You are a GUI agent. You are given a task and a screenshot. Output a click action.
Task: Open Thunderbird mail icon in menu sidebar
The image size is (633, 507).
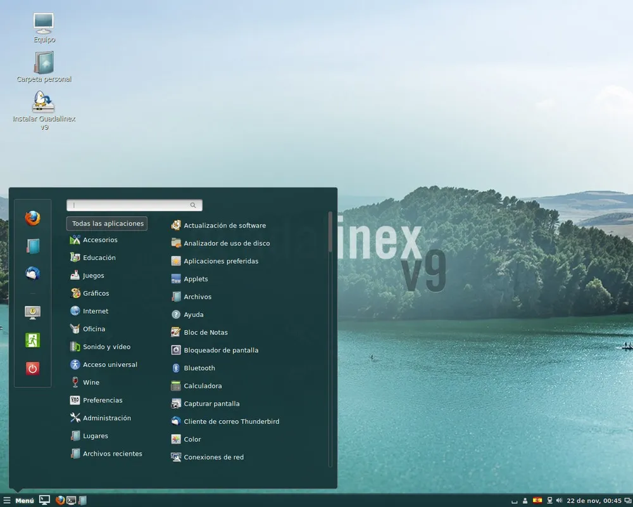tap(32, 274)
